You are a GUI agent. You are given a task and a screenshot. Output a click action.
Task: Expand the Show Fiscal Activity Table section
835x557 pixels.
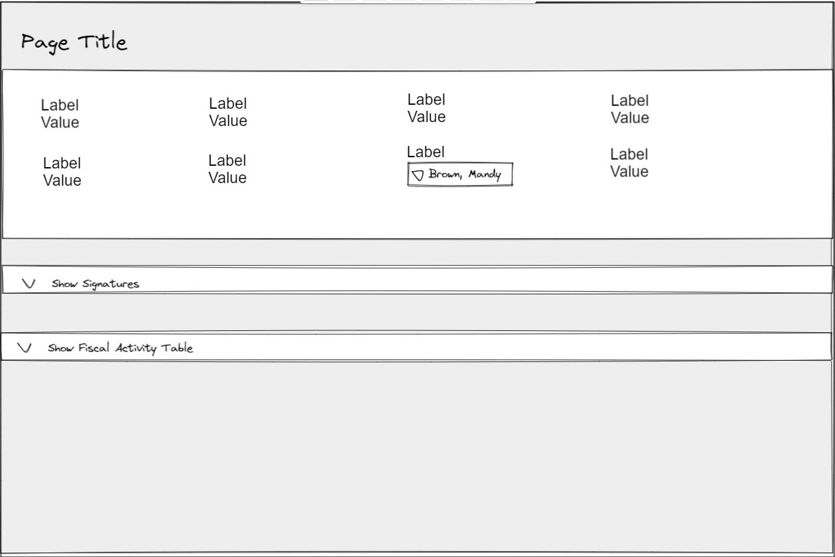click(416, 347)
